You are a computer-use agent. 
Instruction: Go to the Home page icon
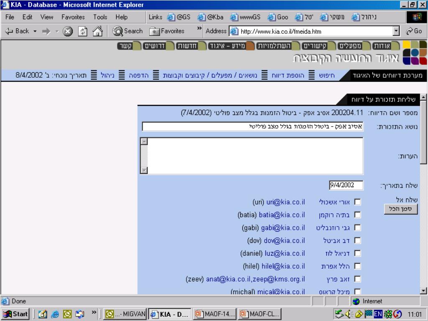pos(97,31)
